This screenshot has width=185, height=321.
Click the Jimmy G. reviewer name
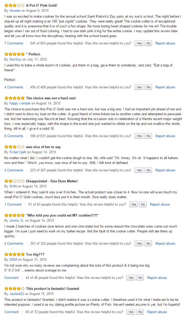[16, 220]
